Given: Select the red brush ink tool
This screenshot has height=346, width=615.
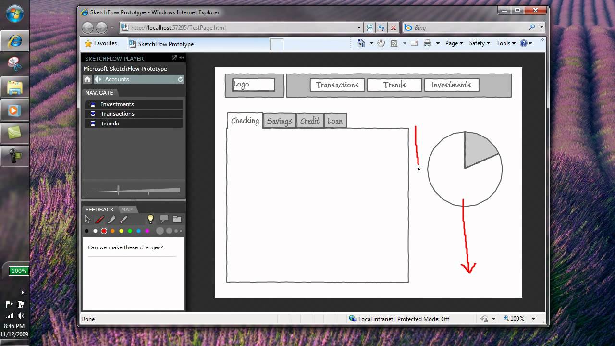Looking at the screenshot, I should click(99, 219).
